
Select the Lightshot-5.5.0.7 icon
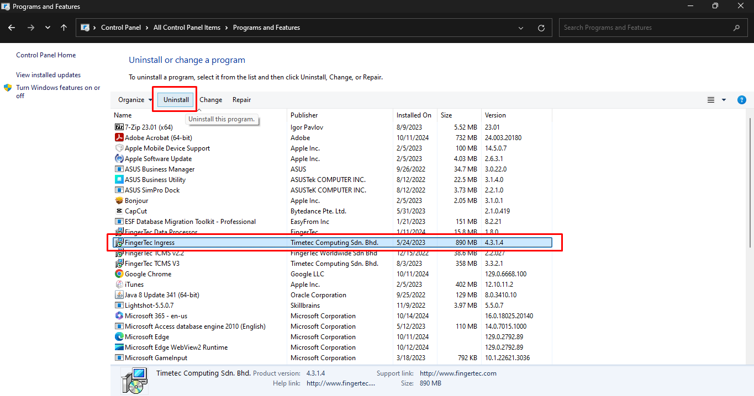point(119,306)
